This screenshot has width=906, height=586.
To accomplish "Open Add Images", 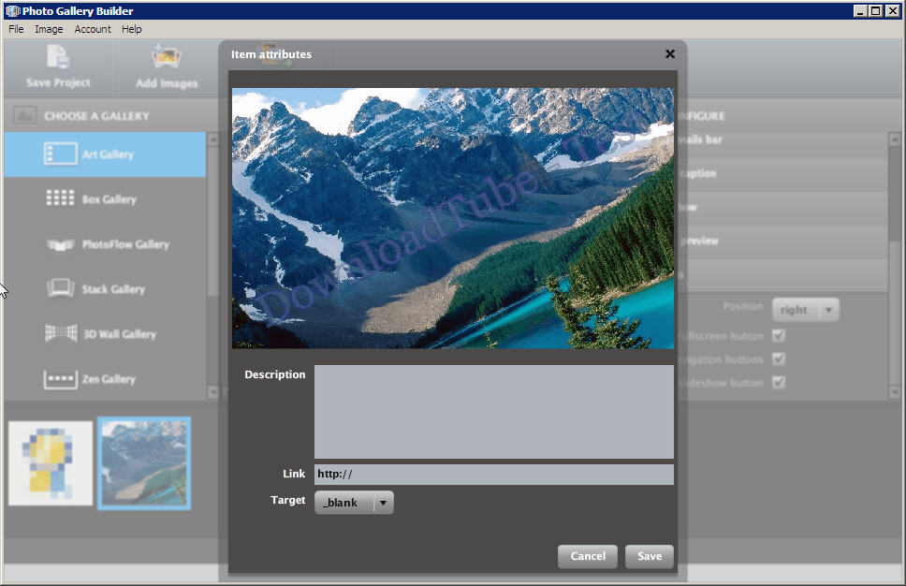I will click(x=167, y=66).
